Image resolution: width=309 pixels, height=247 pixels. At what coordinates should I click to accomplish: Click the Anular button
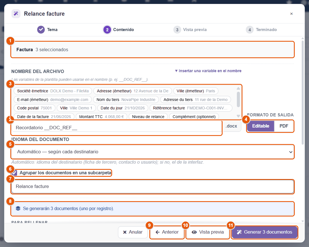point(133,232)
